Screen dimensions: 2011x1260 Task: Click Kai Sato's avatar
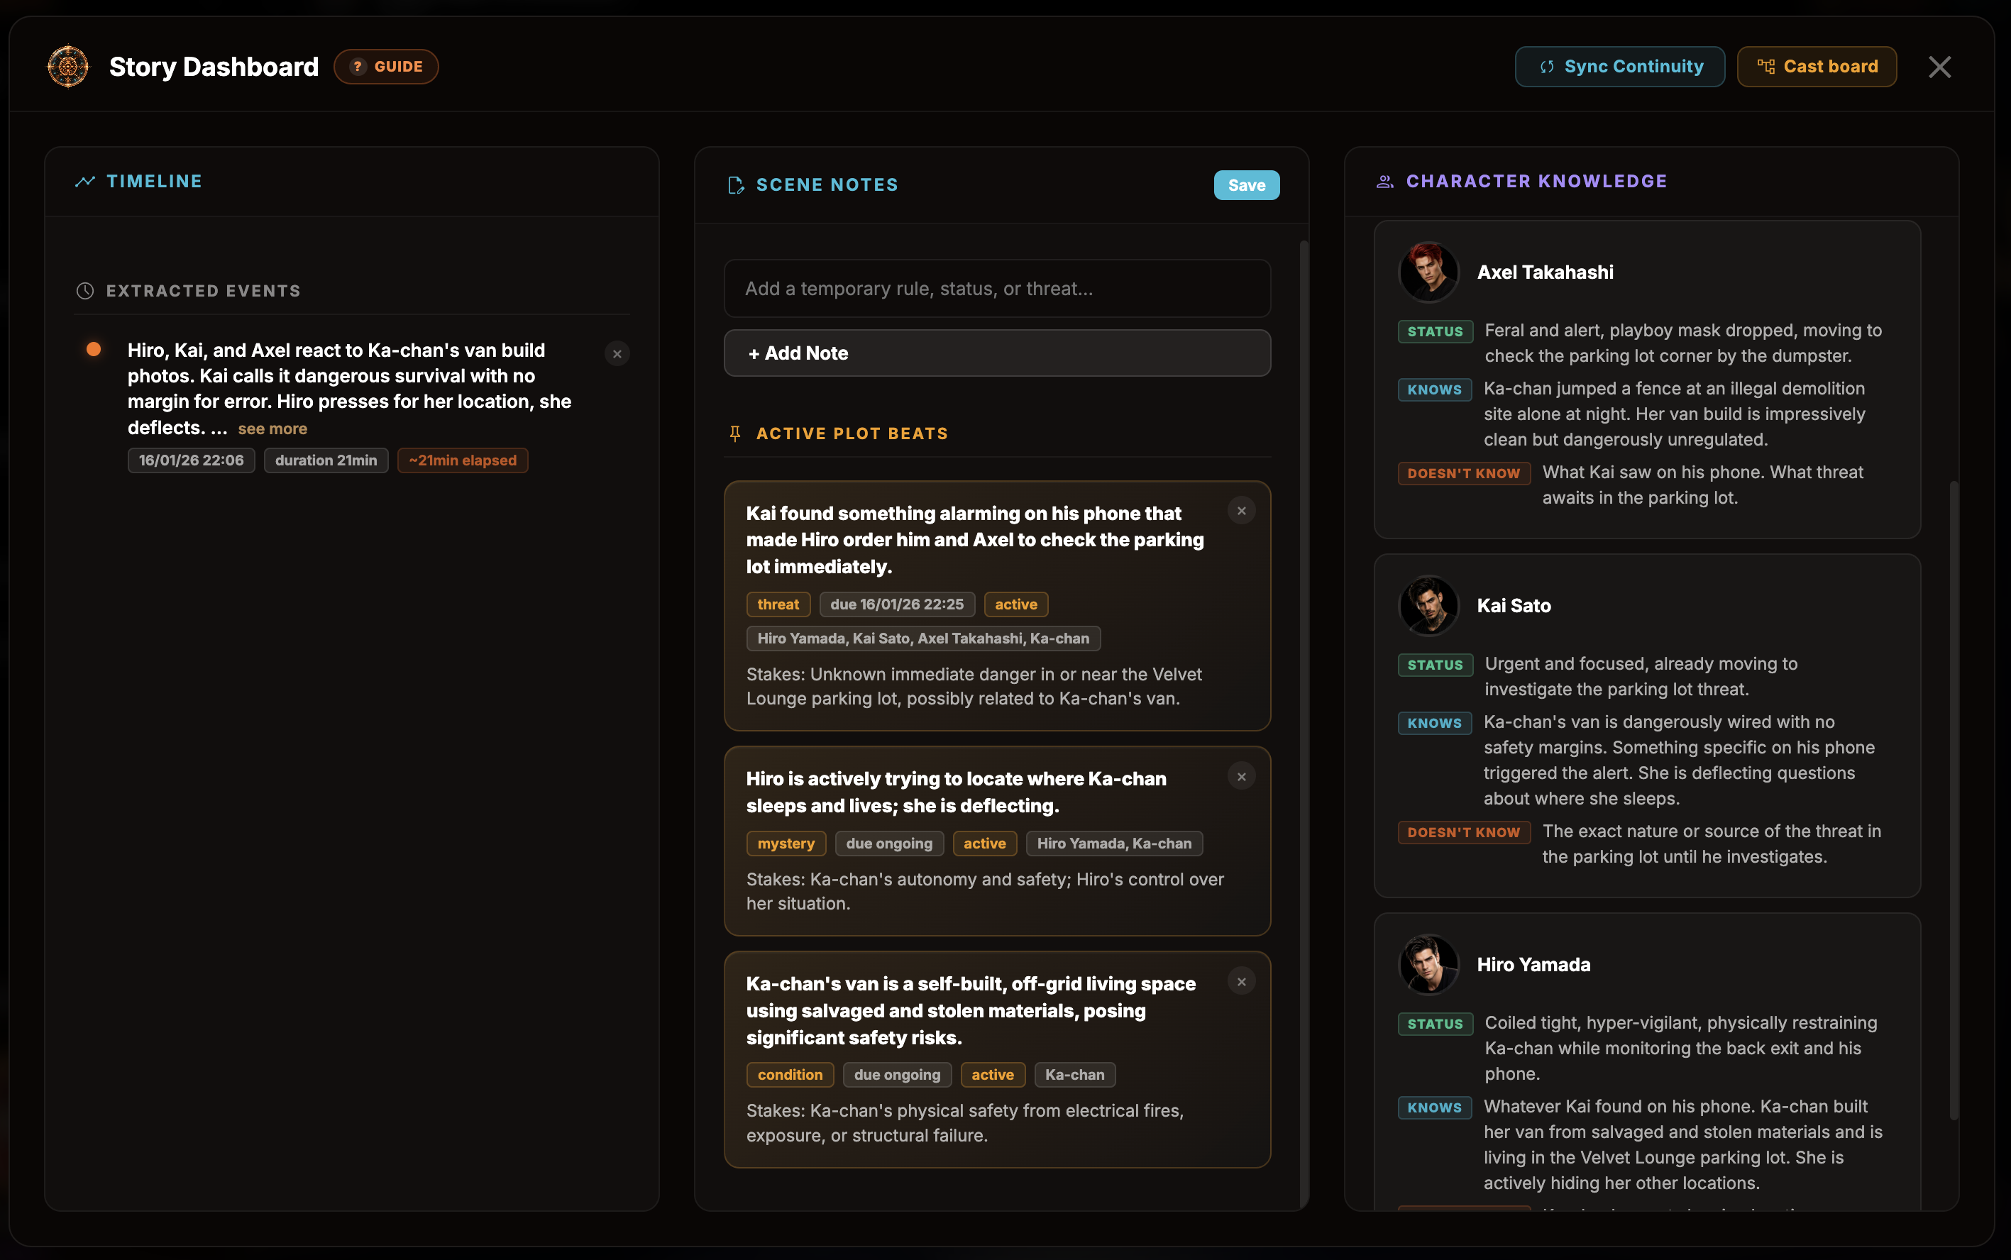(x=1428, y=606)
